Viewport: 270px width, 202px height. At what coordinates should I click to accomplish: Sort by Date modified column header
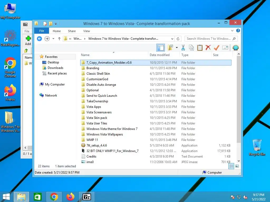(163, 55)
